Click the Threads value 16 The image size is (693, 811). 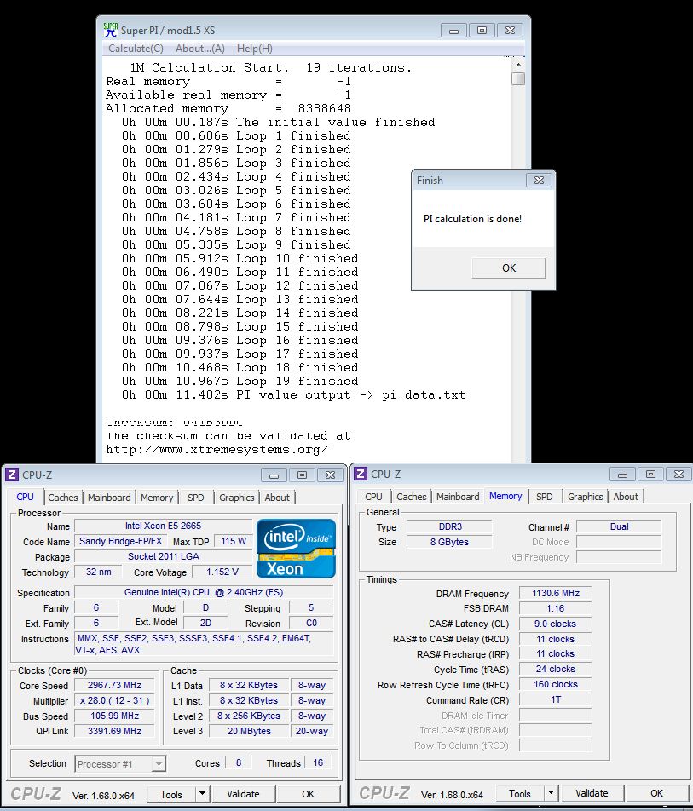tap(318, 763)
